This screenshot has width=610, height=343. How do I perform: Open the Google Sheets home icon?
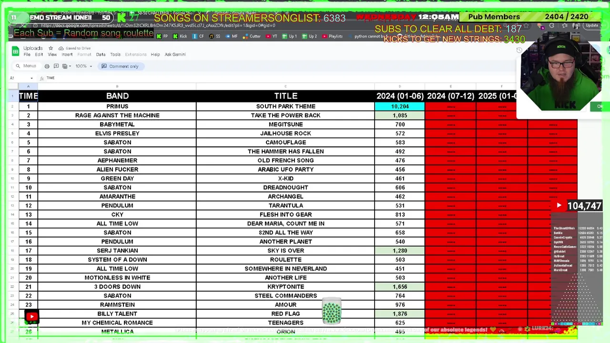pyautogui.click(x=15, y=51)
